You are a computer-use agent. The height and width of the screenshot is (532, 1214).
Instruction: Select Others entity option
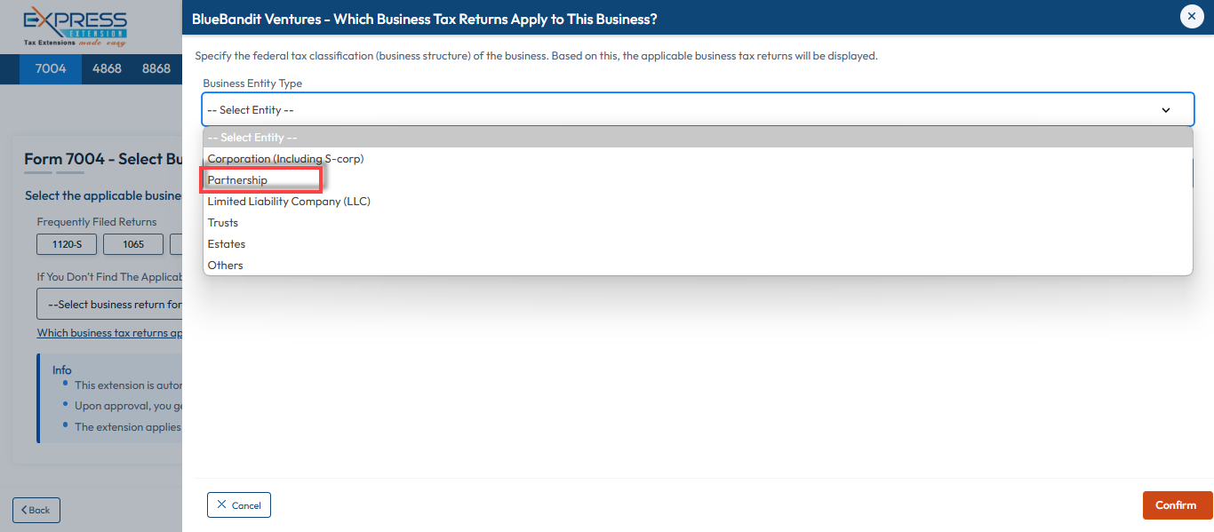click(x=698, y=266)
